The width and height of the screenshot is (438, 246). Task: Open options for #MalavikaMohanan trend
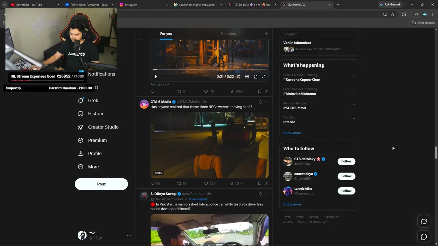click(353, 90)
